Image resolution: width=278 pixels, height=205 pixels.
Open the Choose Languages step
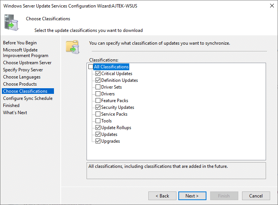pyautogui.click(x=22, y=77)
